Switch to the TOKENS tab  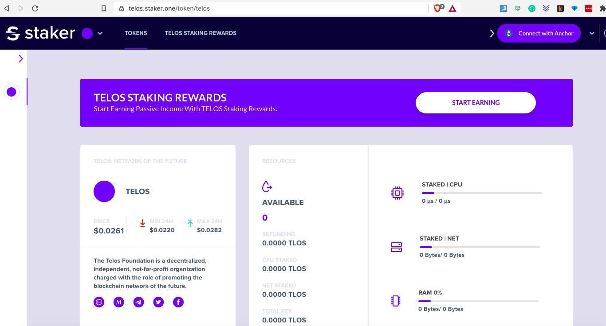point(136,33)
